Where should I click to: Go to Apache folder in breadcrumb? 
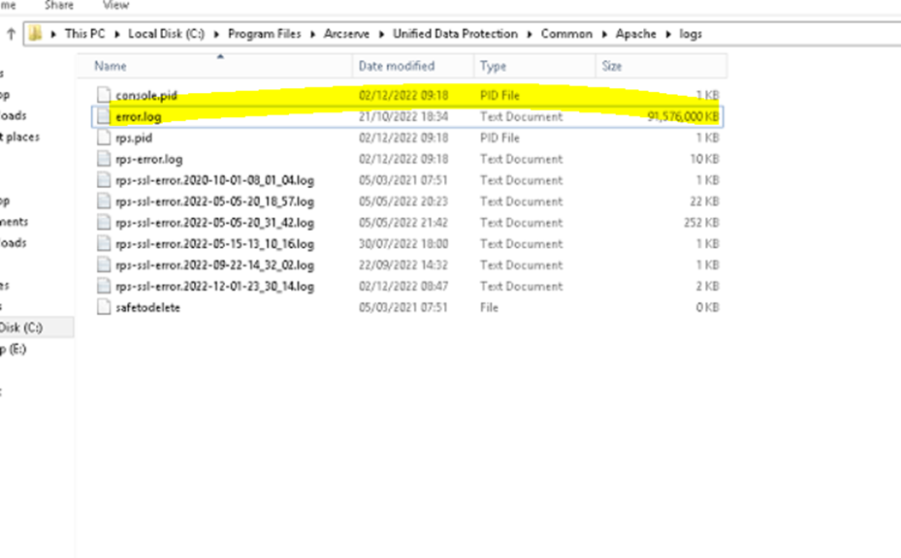636,34
